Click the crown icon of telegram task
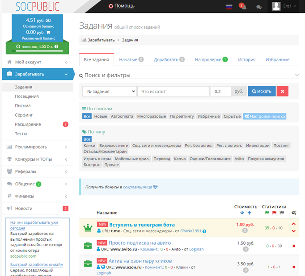Screen dimensions: 305x276 (x=88, y=228)
